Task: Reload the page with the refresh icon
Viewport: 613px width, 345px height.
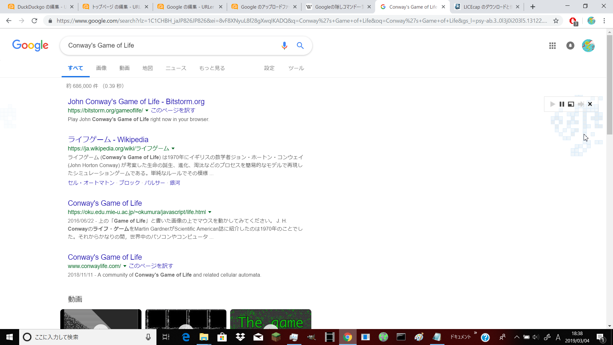Action: coord(34,21)
